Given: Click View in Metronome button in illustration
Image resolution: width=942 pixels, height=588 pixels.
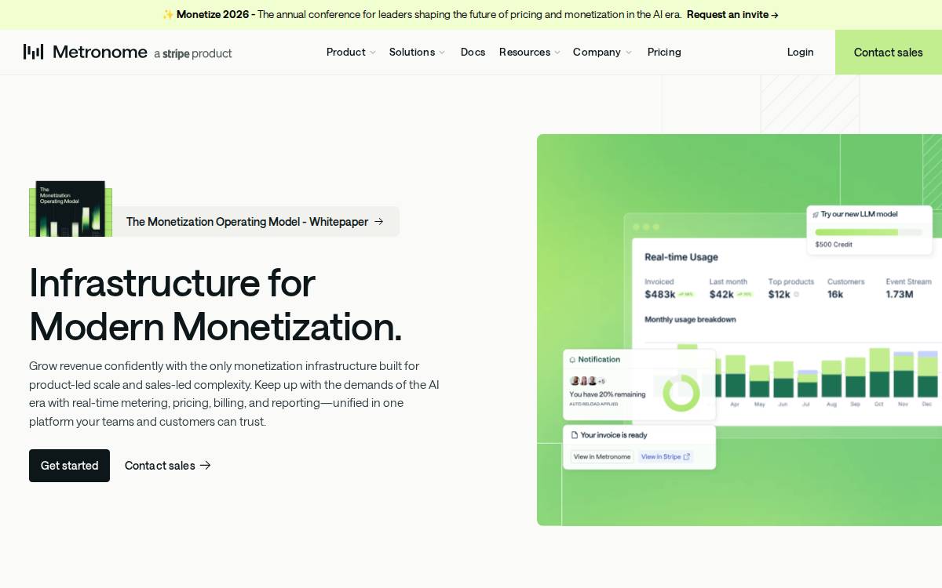Looking at the screenshot, I should click(602, 456).
